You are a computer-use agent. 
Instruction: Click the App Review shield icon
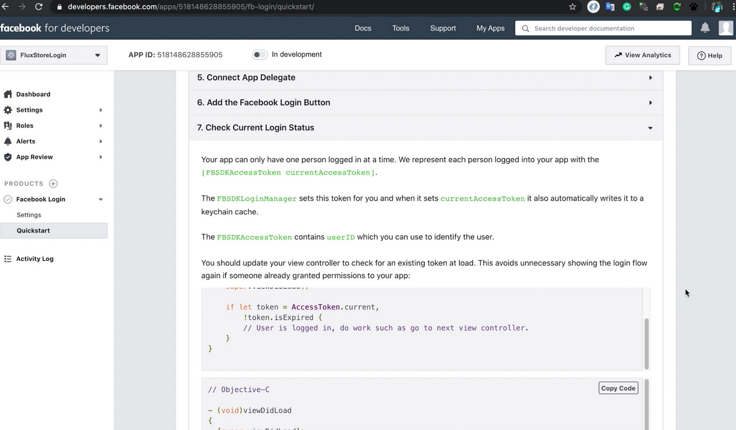[x=8, y=157]
